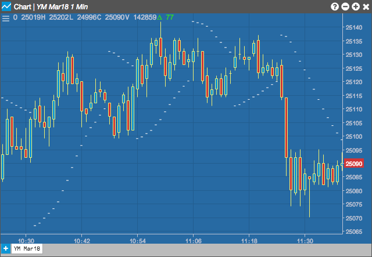The image size is (372, 257).
Task: Click the red 25090 price marker
Action: click(x=354, y=164)
